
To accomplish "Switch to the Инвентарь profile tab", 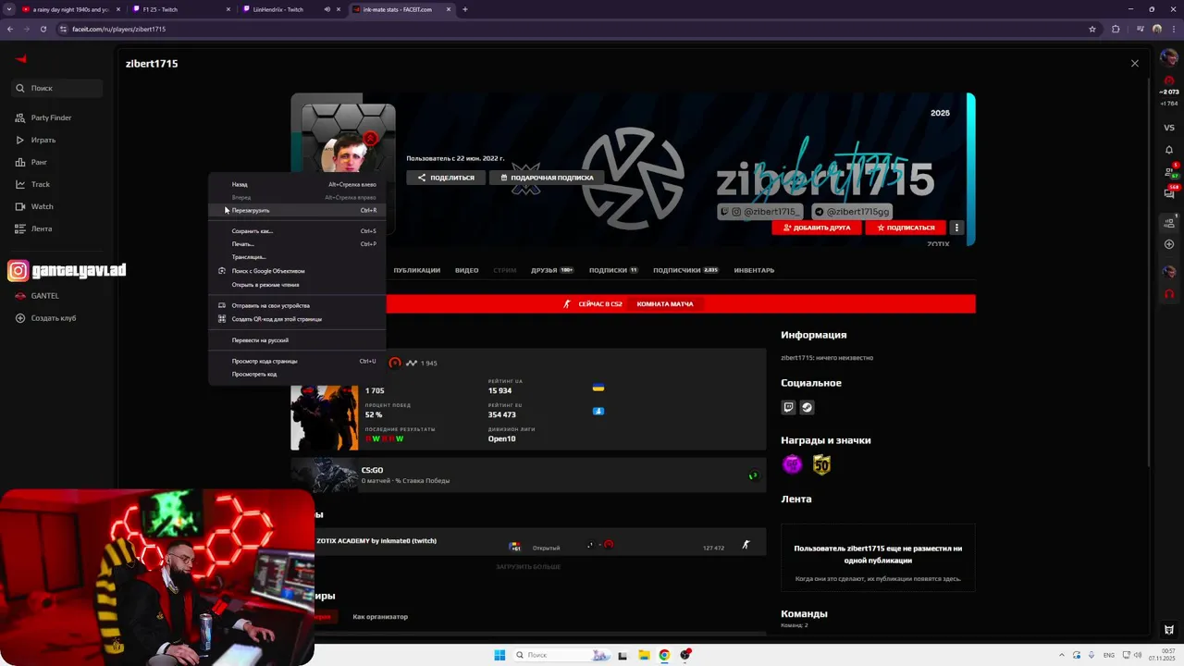I will [x=754, y=270].
